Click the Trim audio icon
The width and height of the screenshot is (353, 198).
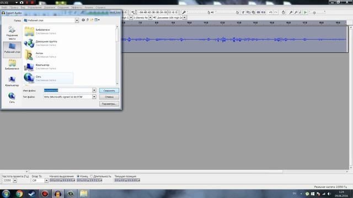point(258,12)
